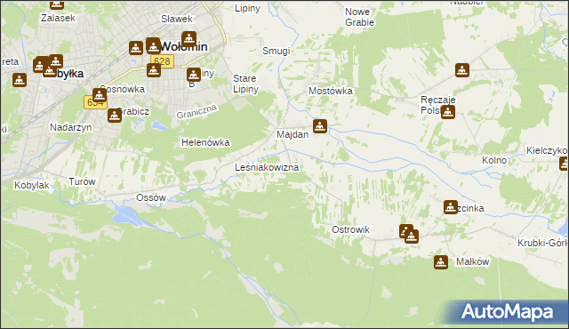This screenshot has width=569, height=329.
Task: Click the Nowe Grabie label
Action: pos(359,17)
